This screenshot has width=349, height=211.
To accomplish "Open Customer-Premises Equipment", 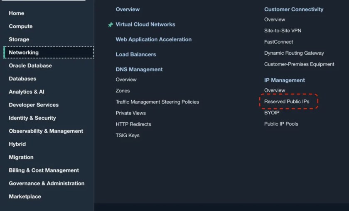I will [x=299, y=64].
